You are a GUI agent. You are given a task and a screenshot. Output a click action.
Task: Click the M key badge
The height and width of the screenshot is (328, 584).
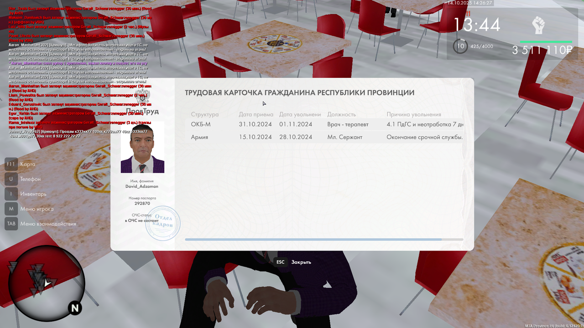(x=11, y=209)
